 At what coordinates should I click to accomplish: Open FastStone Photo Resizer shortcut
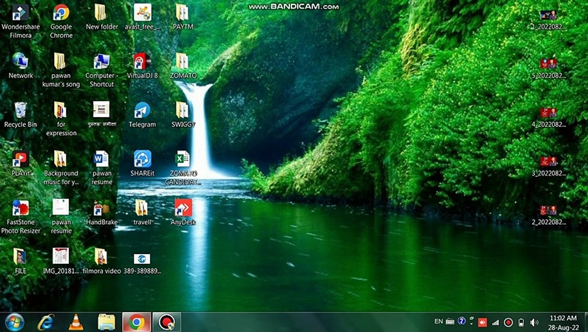click(20, 217)
